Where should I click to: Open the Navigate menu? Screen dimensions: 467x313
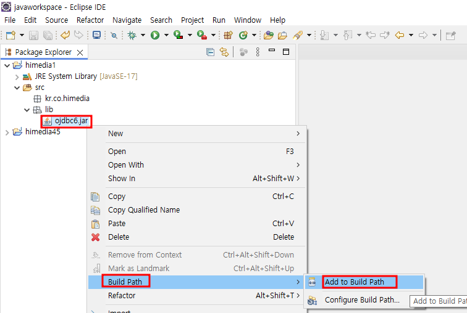(127, 20)
